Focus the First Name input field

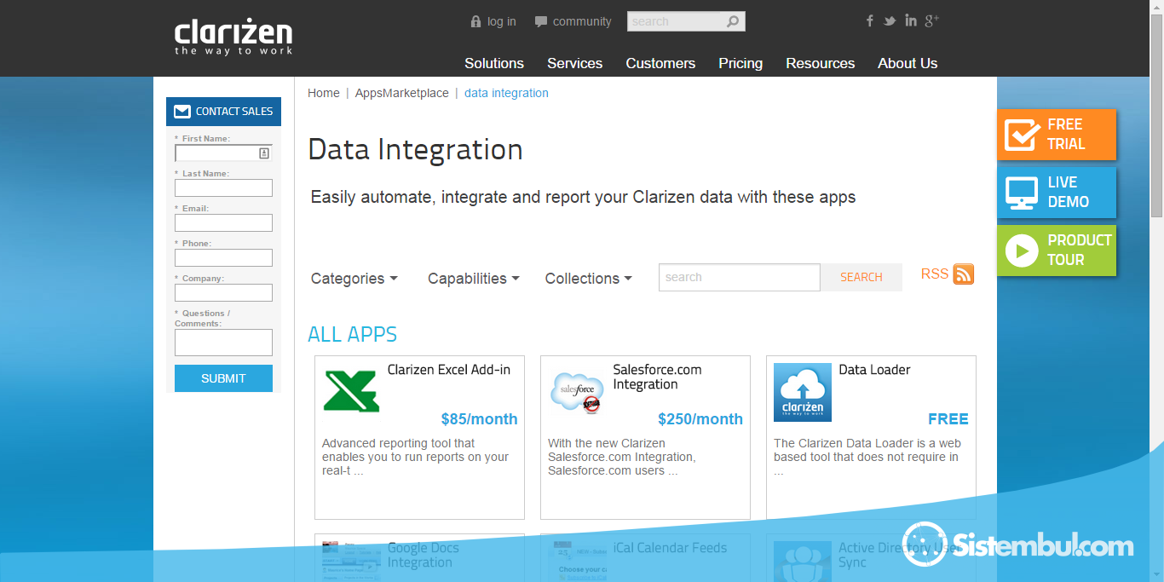tap(216, 153)
